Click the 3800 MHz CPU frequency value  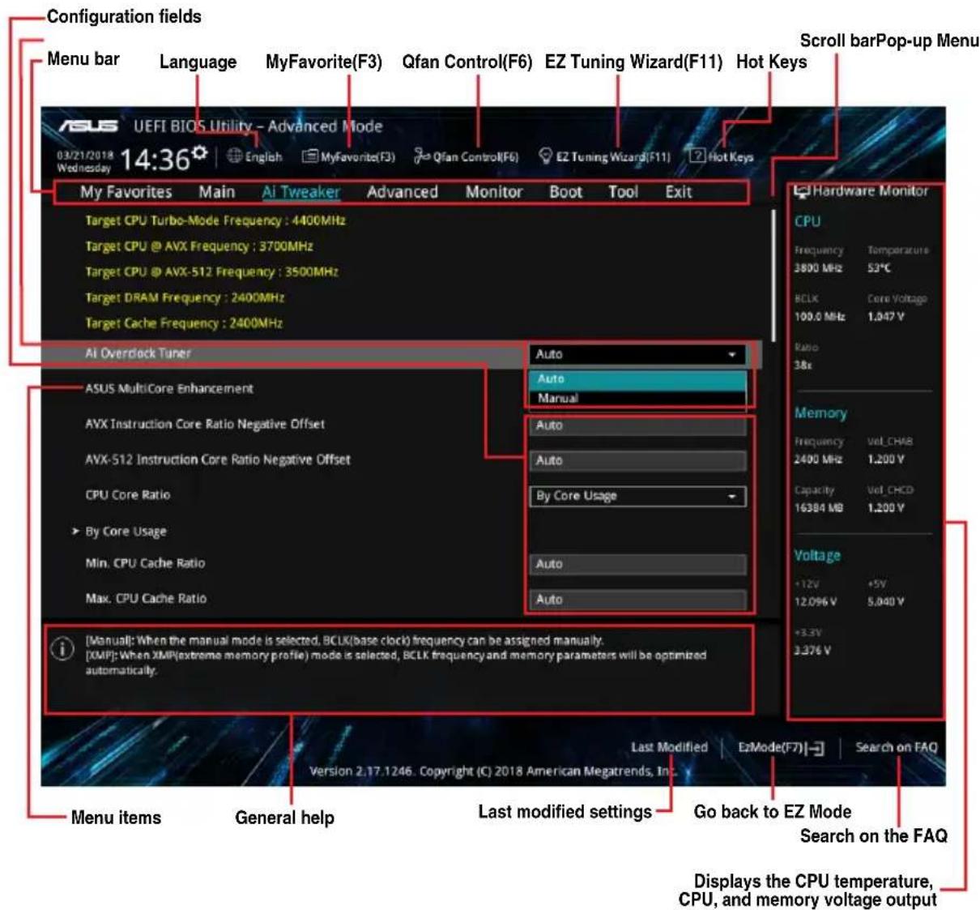[818, 267]
